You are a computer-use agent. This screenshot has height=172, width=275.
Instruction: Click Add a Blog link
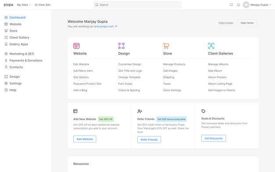[x=80, y=90]
